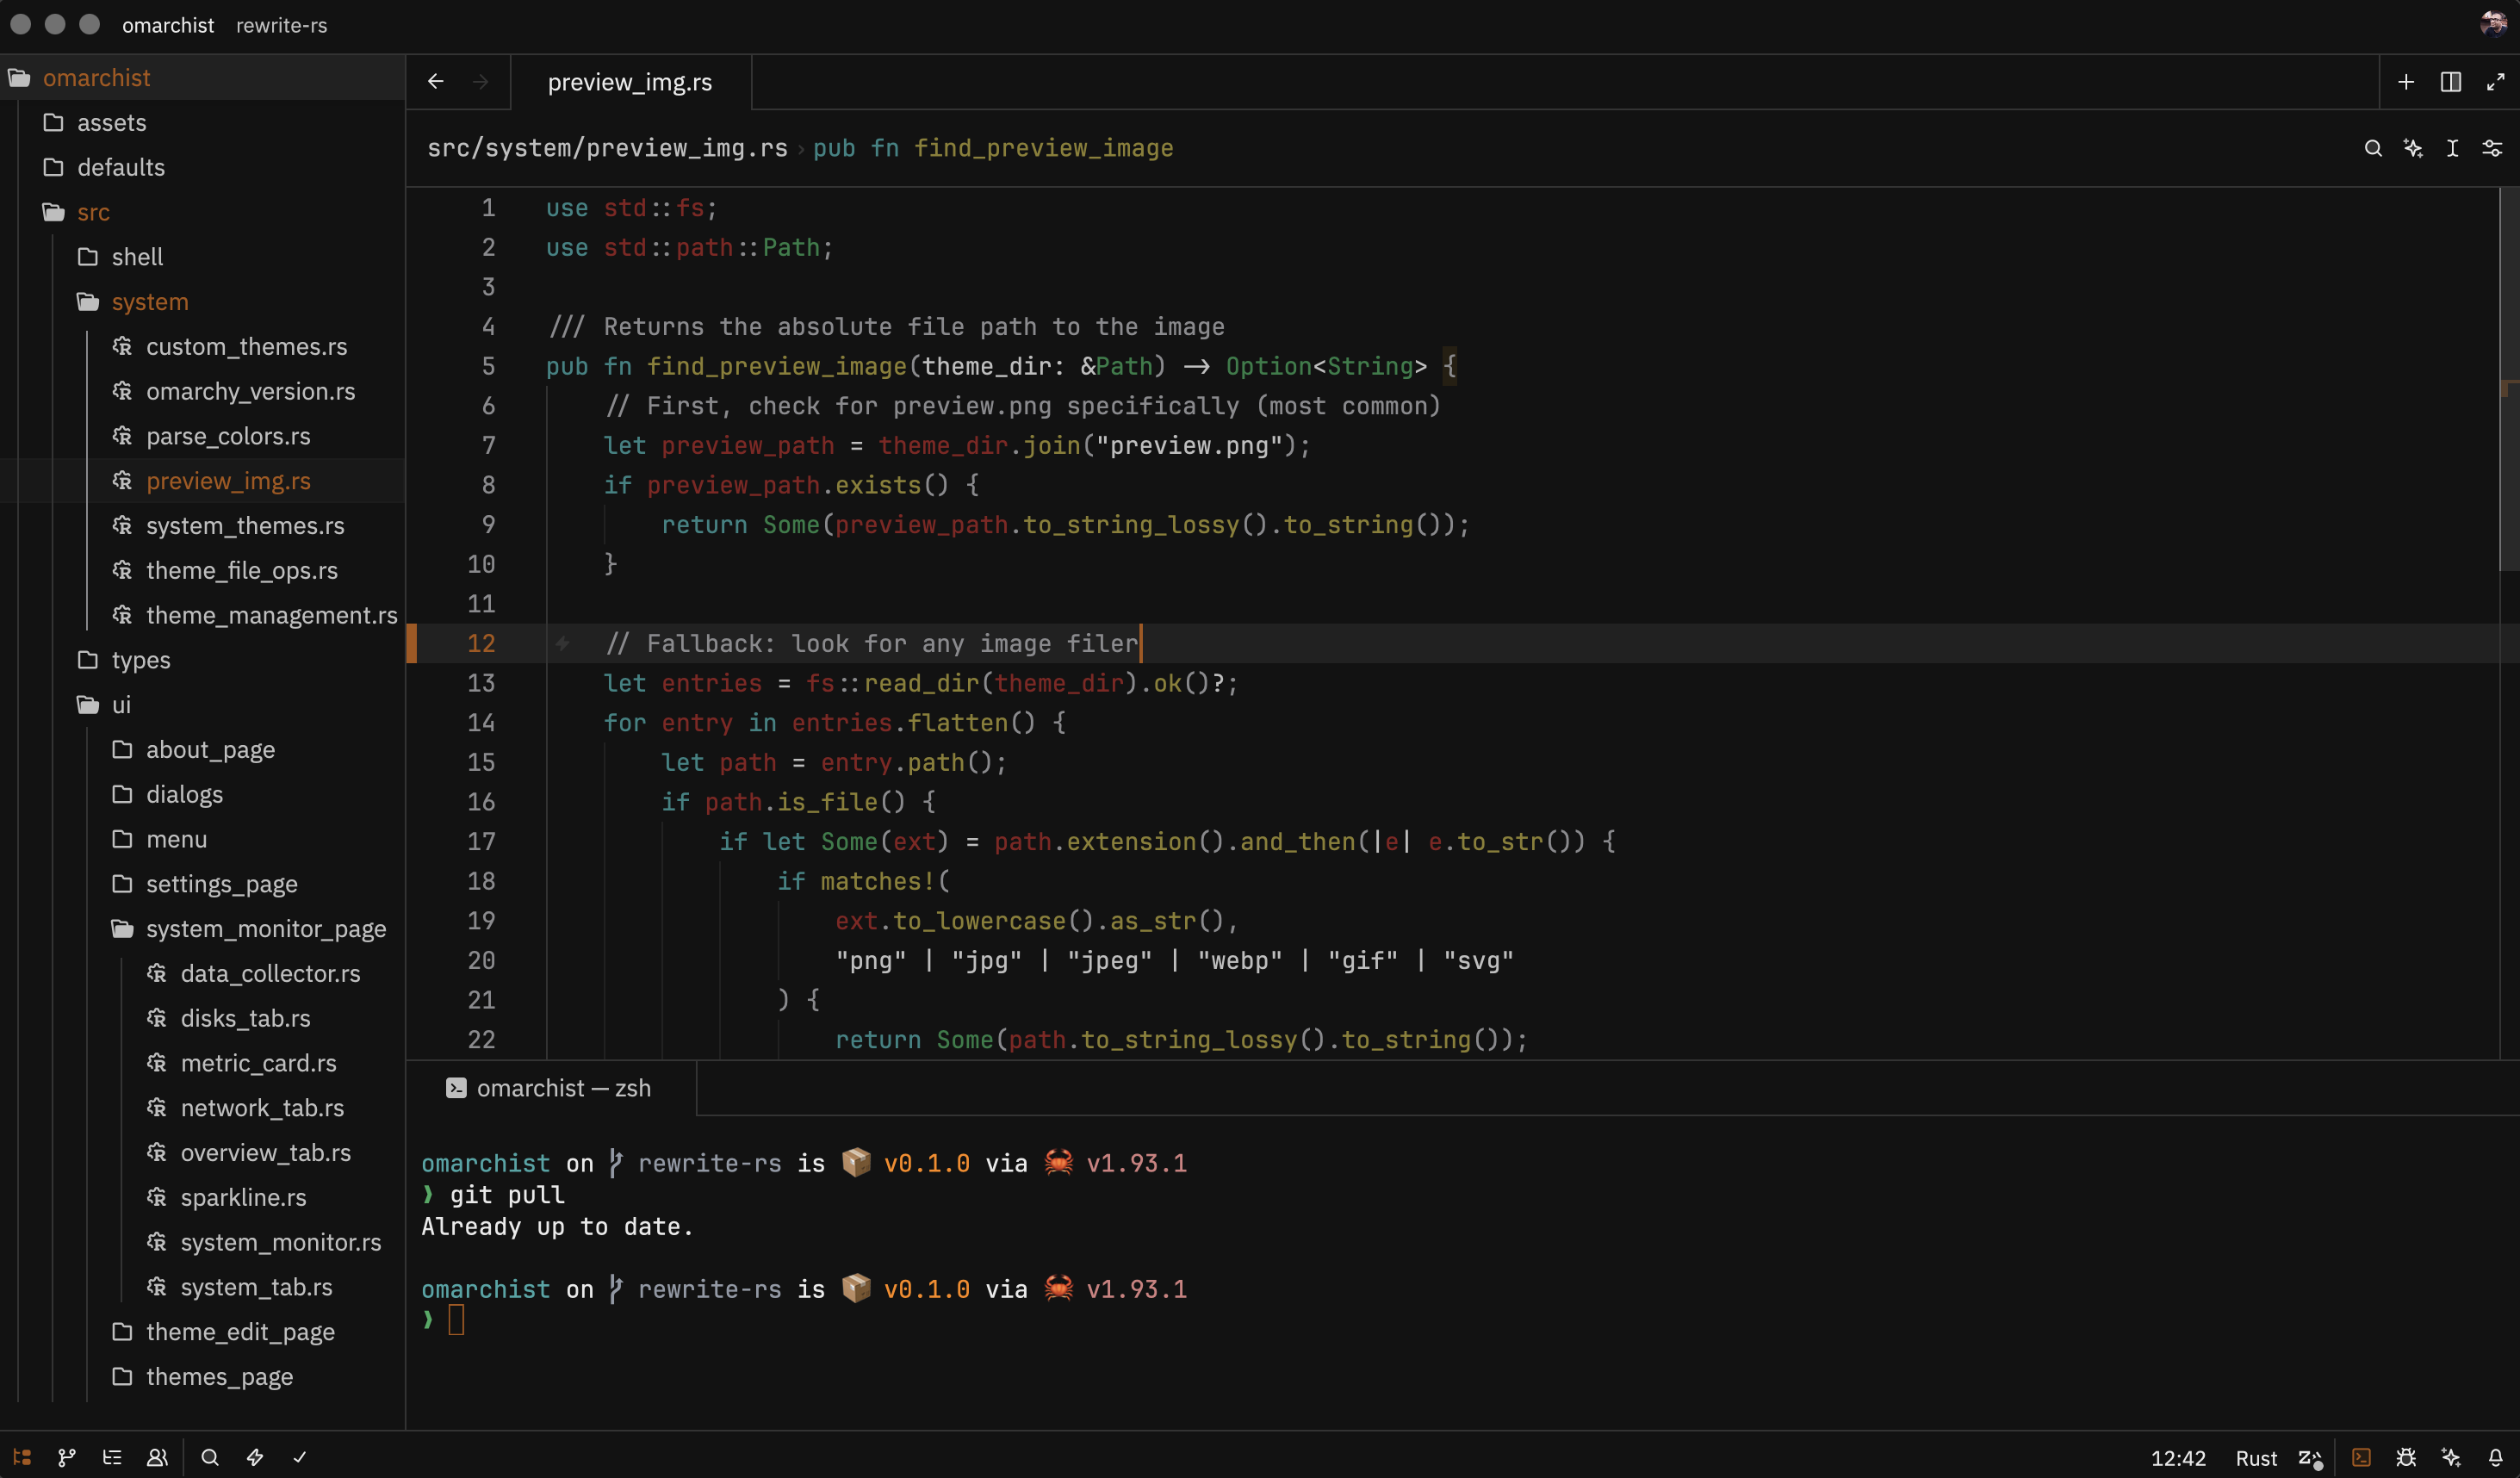This screenshot has width=2520, height=1478.
Task: Click the checkmark diagnostics icon in status bar
Action: click(300, 1457)
